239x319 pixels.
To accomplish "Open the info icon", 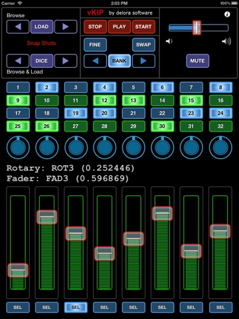I will point(227,15).
